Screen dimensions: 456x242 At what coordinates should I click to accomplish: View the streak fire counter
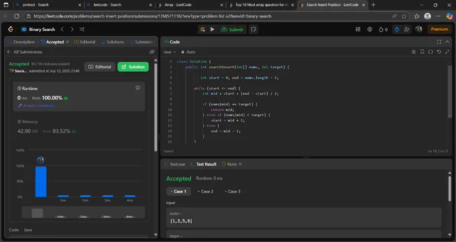[383, 29]
